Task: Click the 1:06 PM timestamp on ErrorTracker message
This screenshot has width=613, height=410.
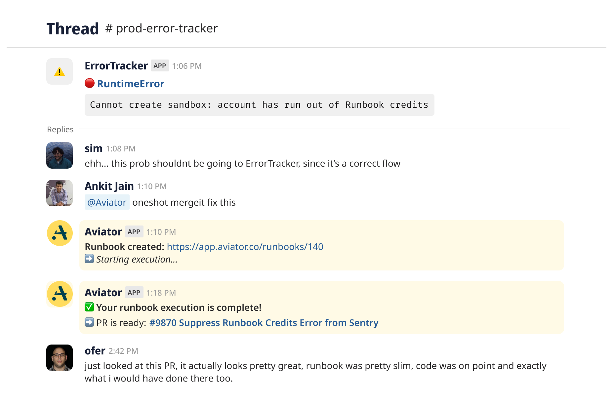Action: click(x=187, y=65)
